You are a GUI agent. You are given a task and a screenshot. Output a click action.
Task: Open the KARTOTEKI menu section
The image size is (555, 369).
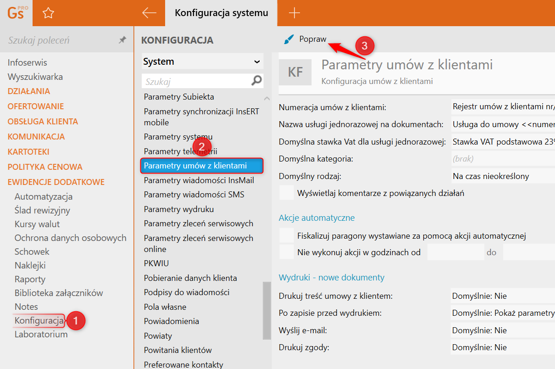[x=28, y=151]
